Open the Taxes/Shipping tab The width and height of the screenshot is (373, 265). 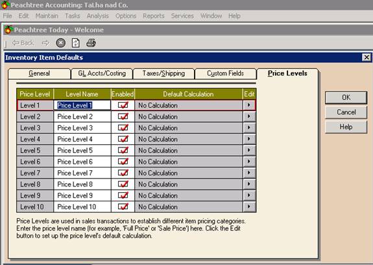click(x=163, y=73)
